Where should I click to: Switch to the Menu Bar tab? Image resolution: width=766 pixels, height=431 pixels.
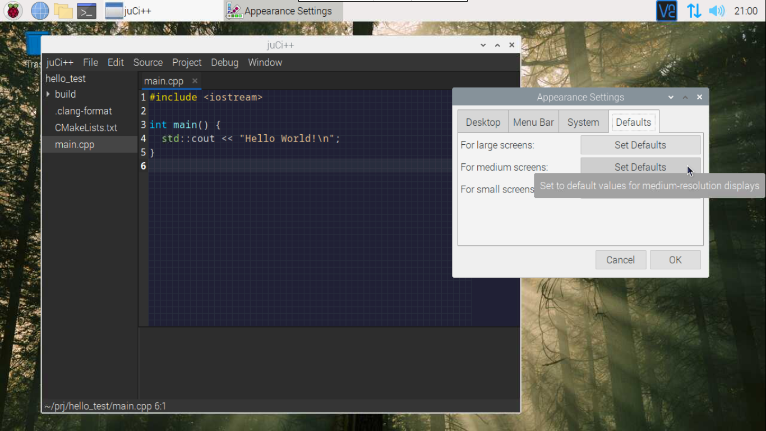tap(533, 122)
